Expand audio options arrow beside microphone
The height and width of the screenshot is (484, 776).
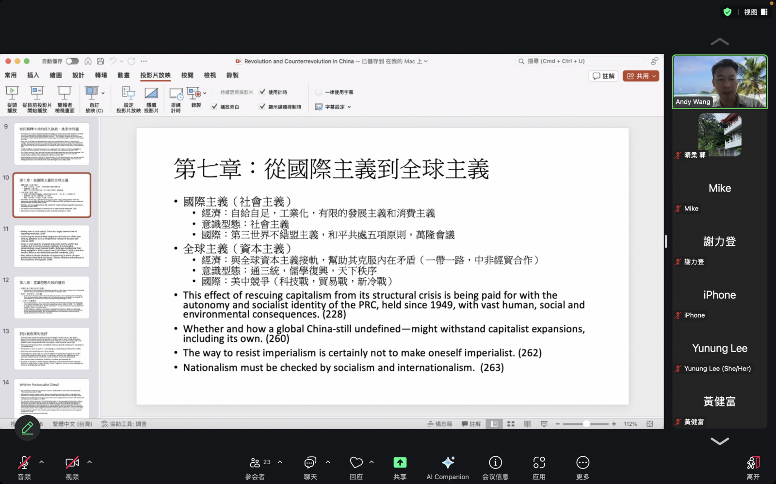[42, 462]
